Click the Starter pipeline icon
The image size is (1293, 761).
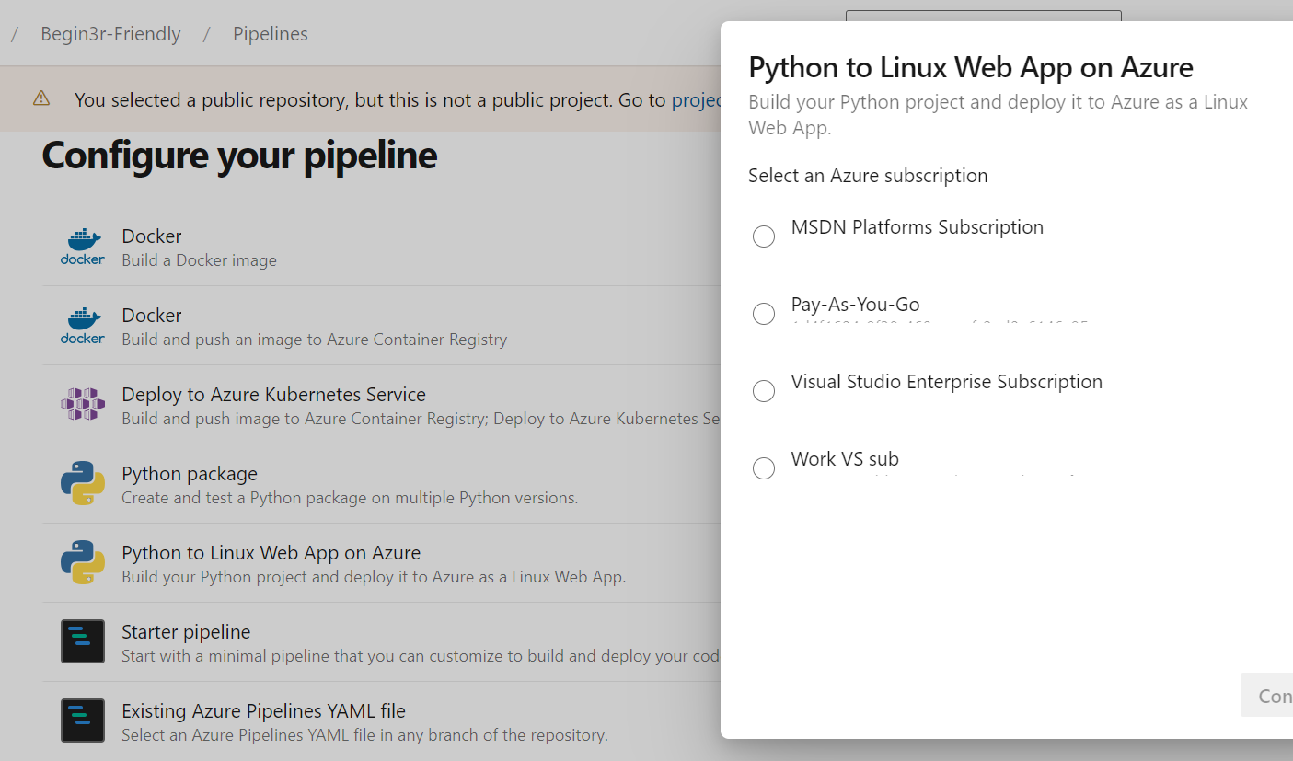tap(83, 642)
